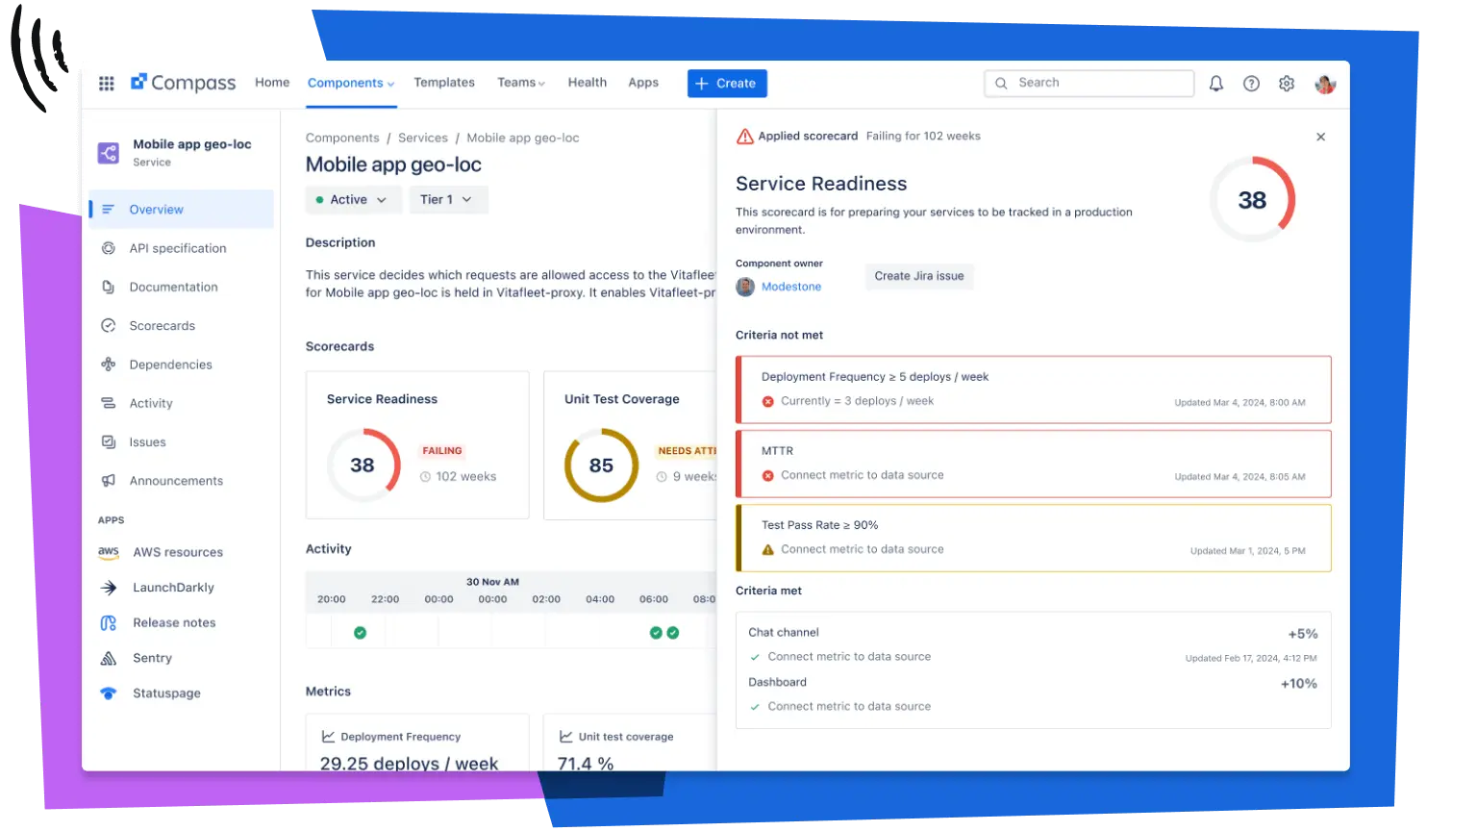Screen dimensions: 1477x831
Task: Click warning icon under Test Pass Rate
Action: [768, 550]
